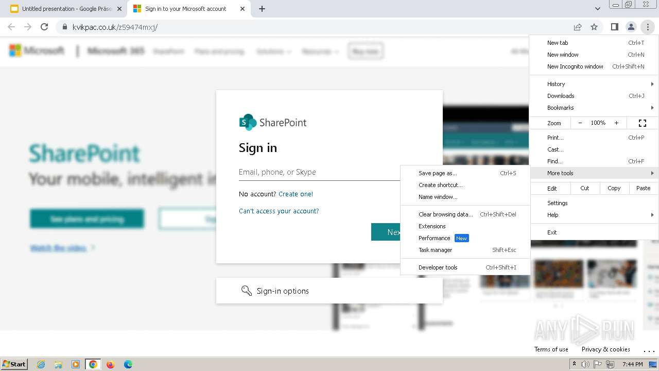This screenshot has height=371, width=659.
Task: Select Find from the menu
Action: pos(594,161)
